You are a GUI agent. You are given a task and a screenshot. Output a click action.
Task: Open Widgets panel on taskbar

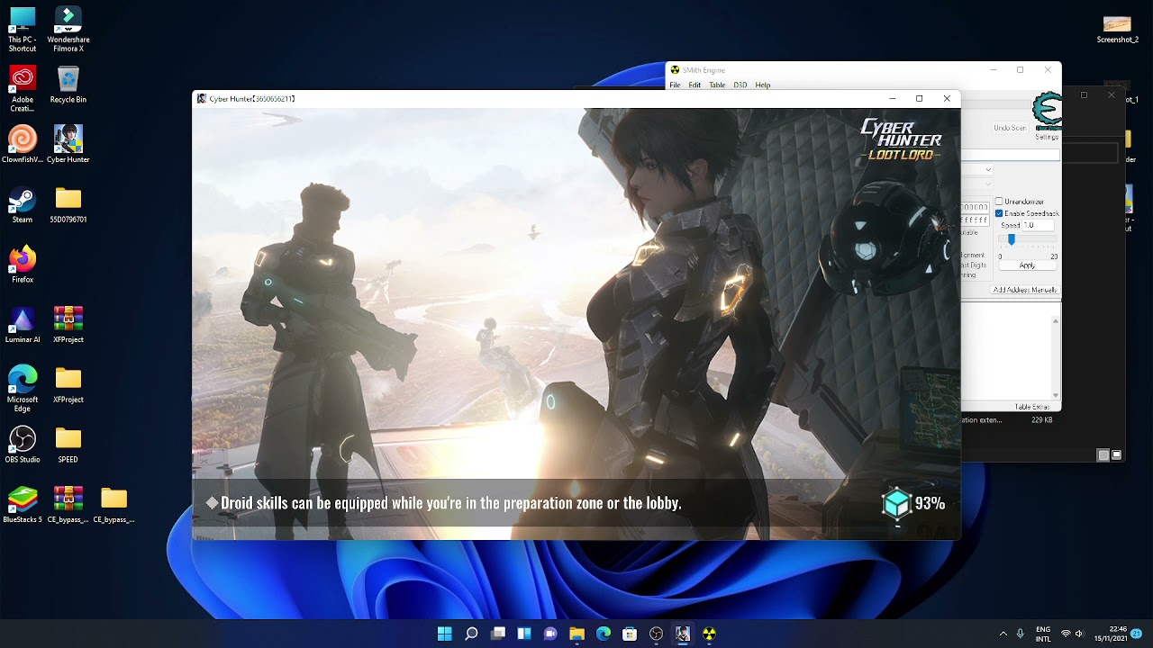[x=524, y=634]
